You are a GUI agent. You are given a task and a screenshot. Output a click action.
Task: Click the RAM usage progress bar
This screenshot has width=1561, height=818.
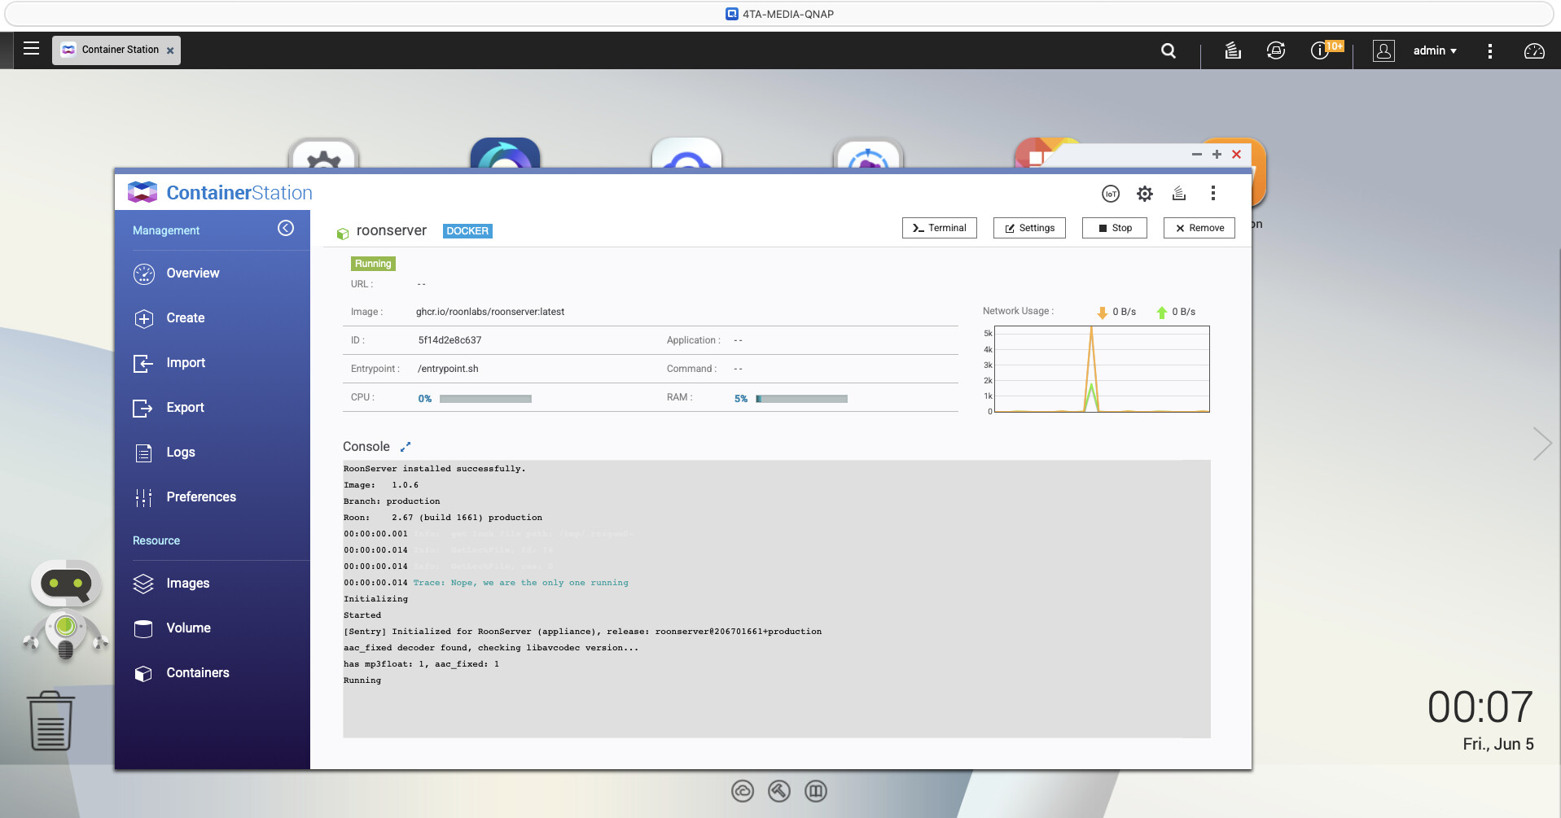(x=801, y=399)
